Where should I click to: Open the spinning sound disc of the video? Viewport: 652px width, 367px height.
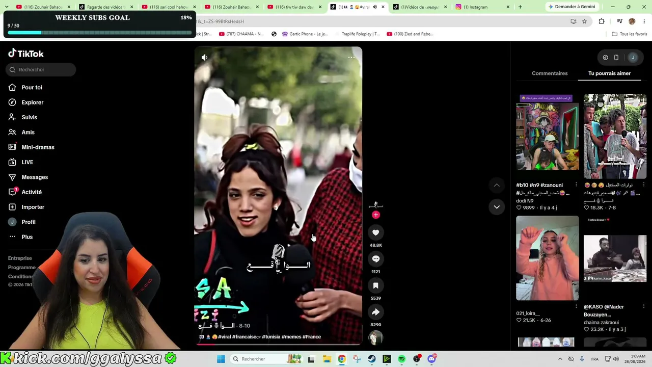point(375,338)
